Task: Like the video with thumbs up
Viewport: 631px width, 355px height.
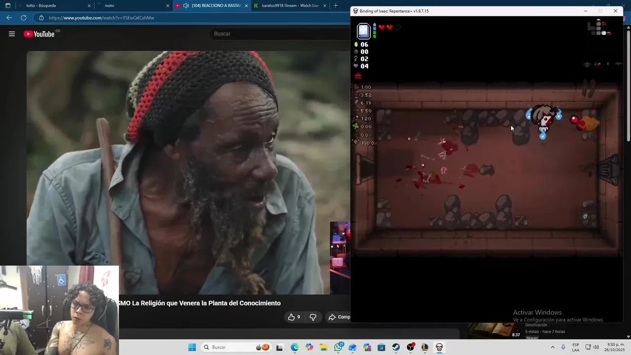Action: click(x=294, y=317)
